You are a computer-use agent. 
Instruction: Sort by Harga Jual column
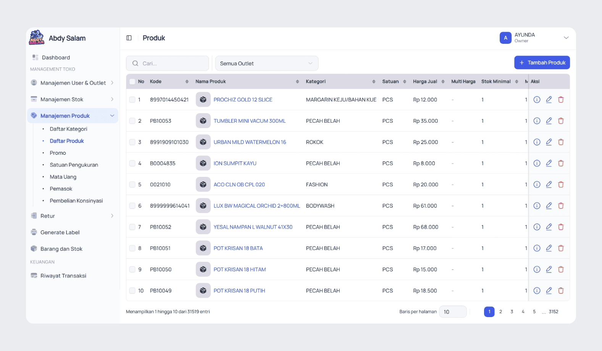443,82
